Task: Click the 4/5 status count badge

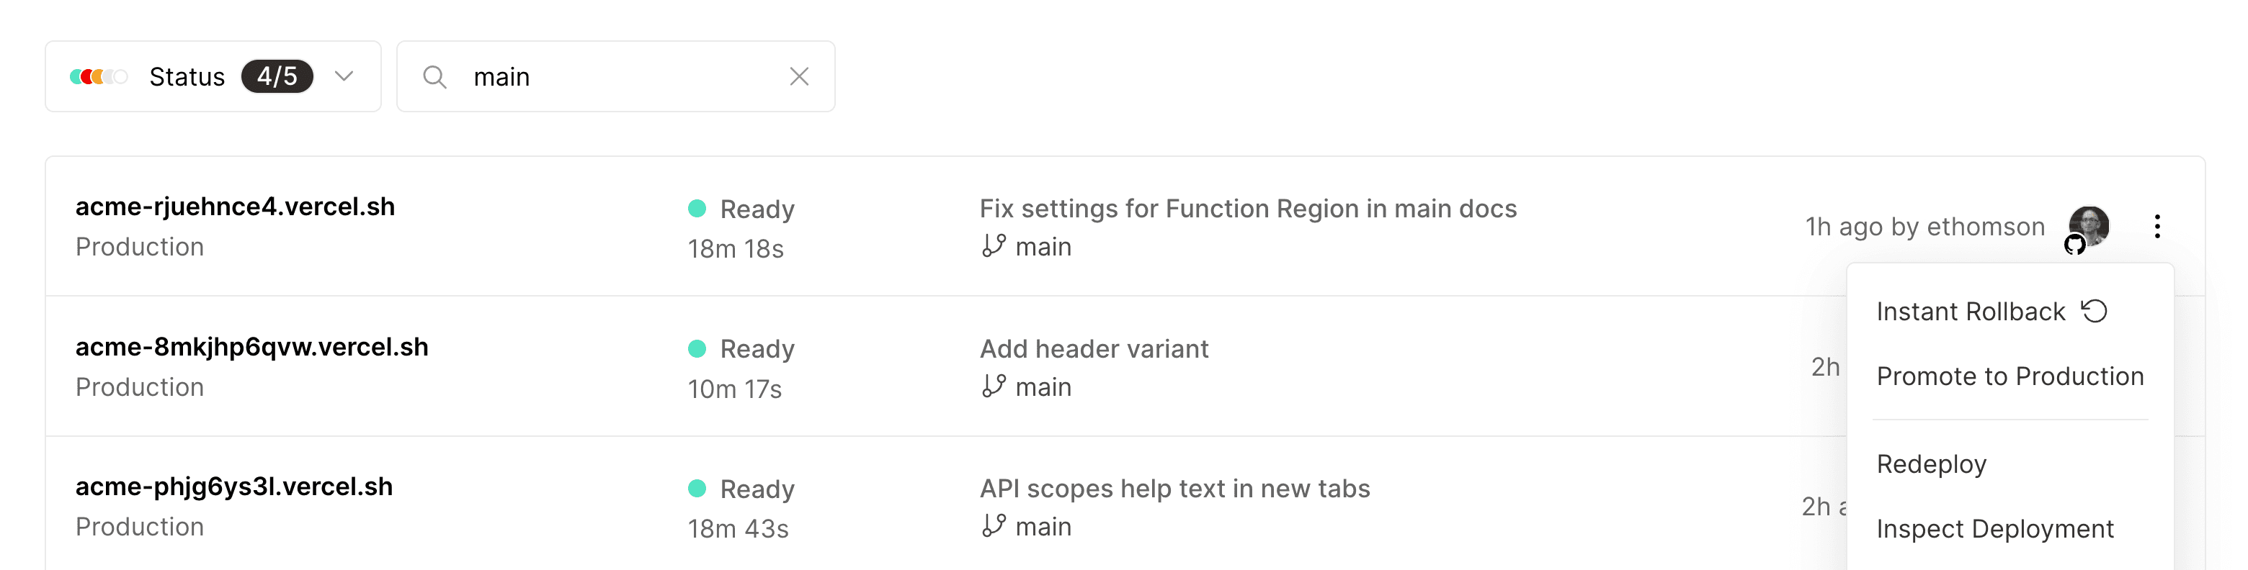Action: (277, 76)
